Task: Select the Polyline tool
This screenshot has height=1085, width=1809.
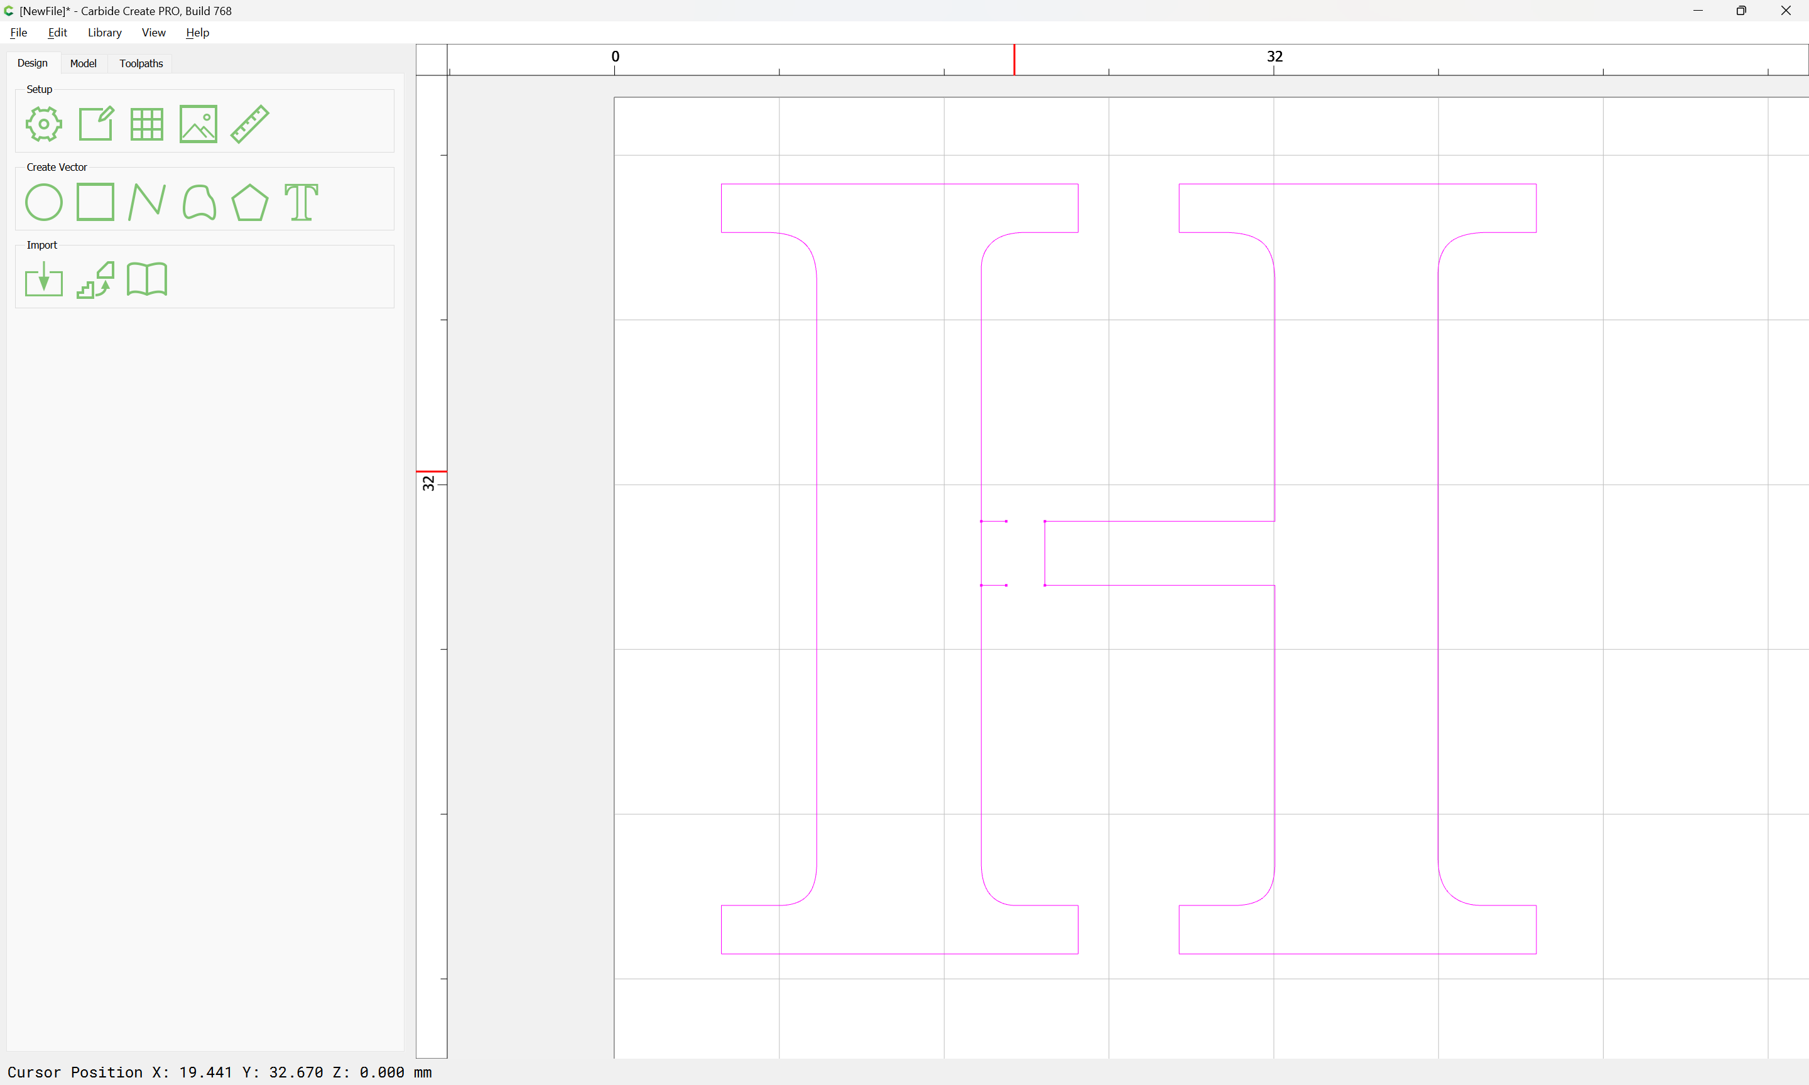Action: point(147,203)
